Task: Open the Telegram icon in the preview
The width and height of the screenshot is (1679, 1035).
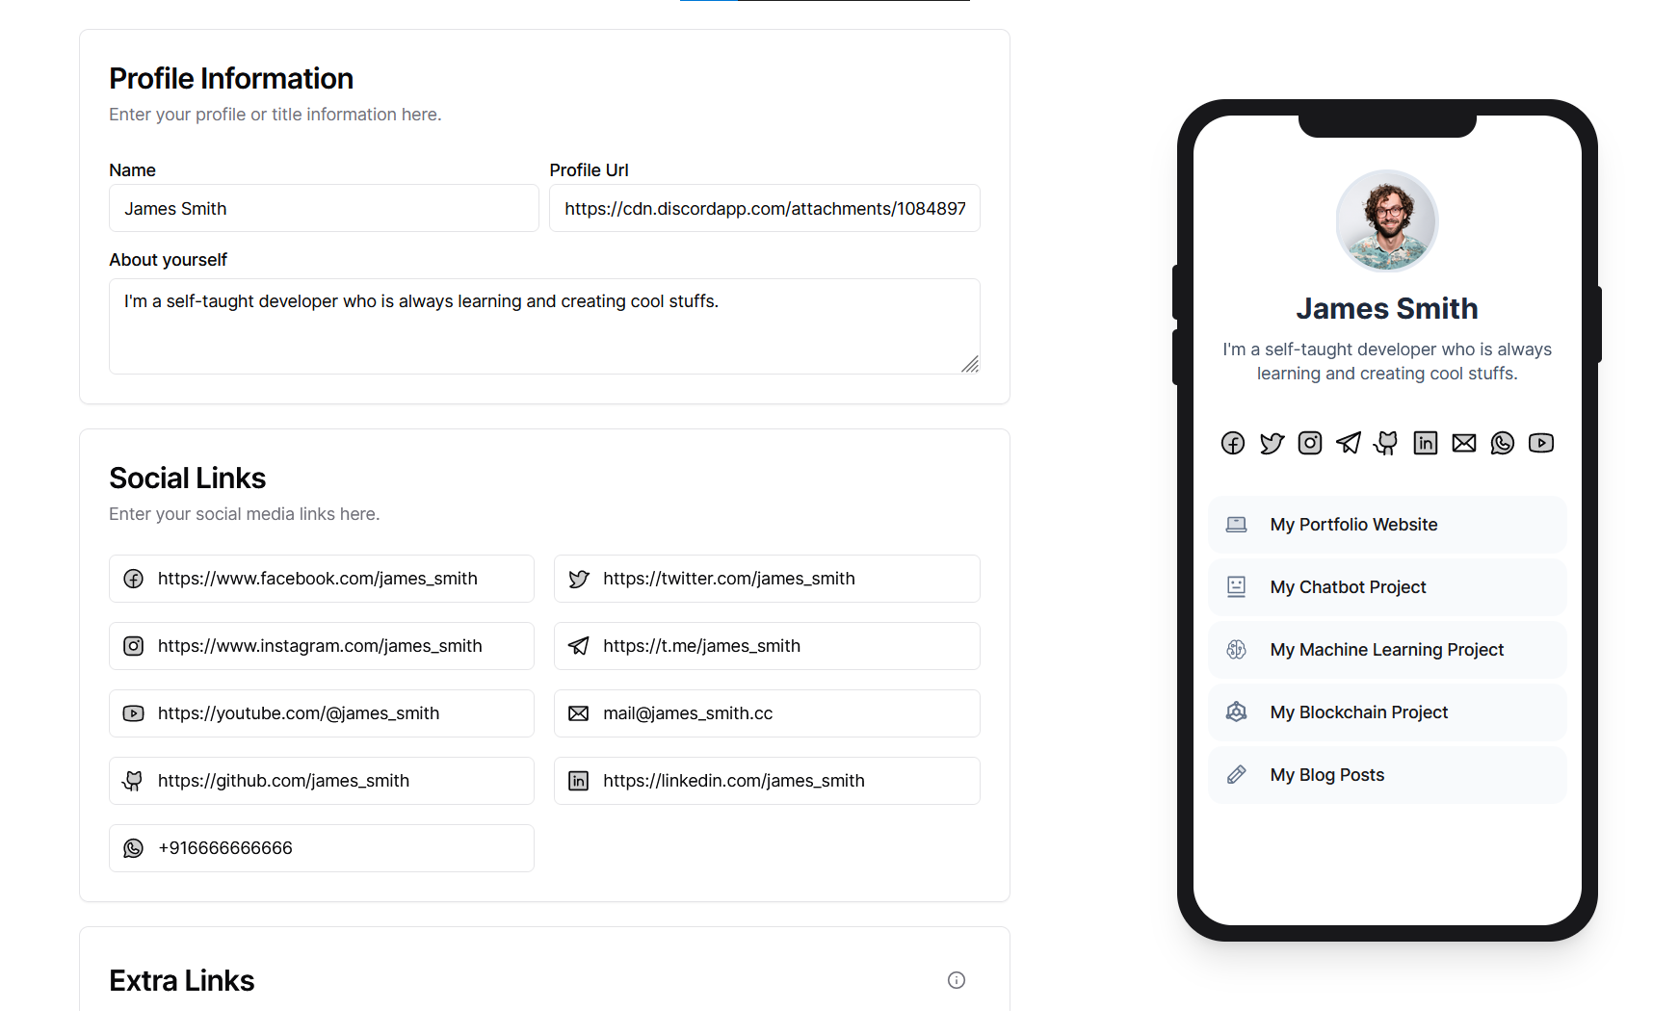Action: pyautogui.click(x=1349, y=443)
